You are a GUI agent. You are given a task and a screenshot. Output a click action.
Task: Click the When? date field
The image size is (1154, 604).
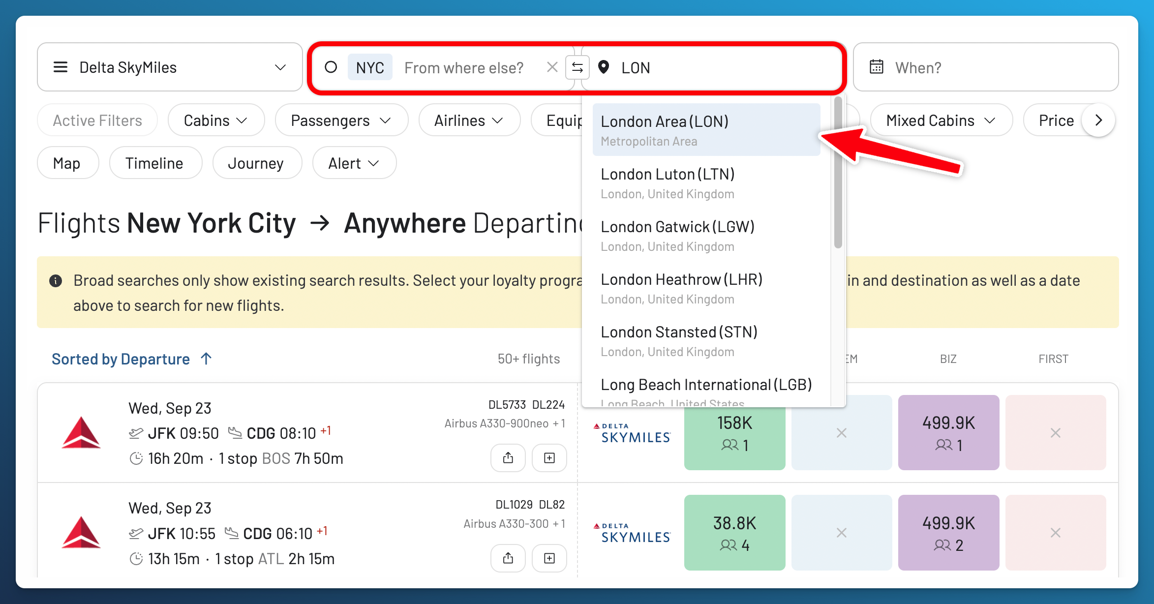986,67
